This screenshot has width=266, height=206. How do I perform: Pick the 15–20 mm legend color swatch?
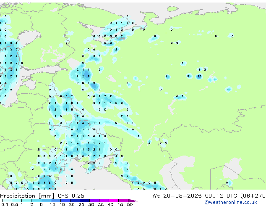click(65, 201)
